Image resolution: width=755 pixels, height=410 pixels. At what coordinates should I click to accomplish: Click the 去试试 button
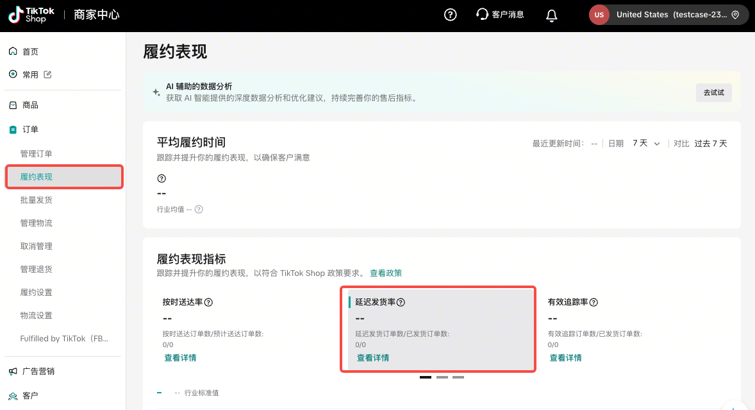[x=713, y=92]
